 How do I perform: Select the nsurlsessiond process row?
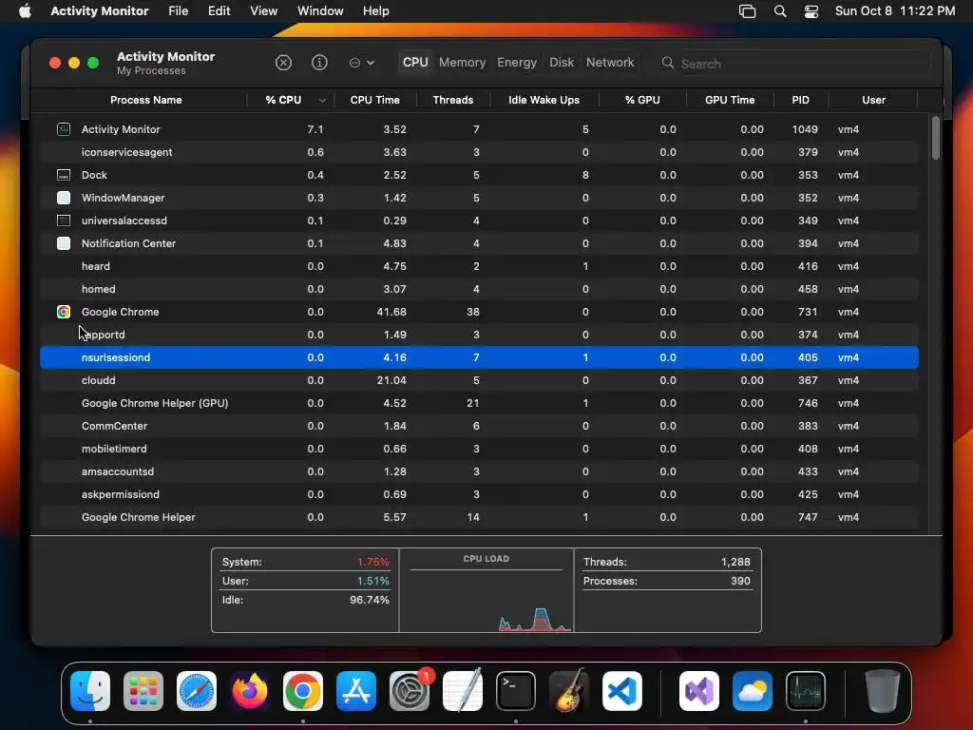(479, 357)
